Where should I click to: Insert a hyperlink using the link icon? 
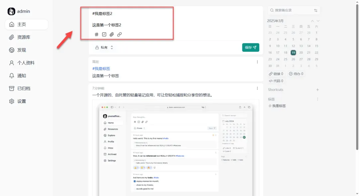point(119,34)
